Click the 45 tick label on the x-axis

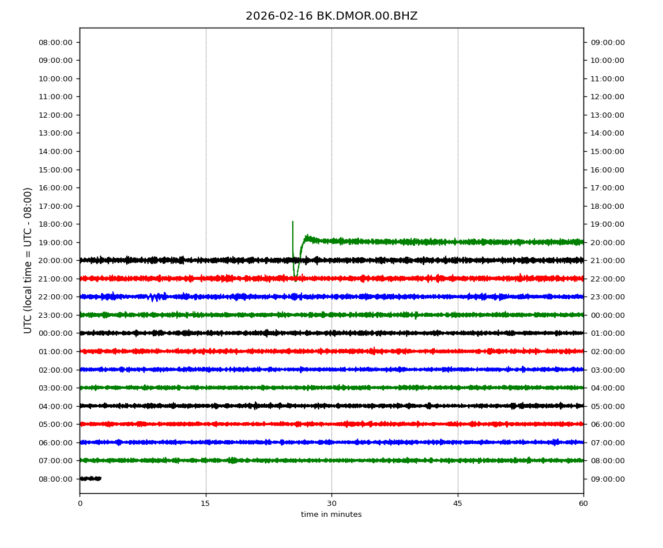(458, 504)
